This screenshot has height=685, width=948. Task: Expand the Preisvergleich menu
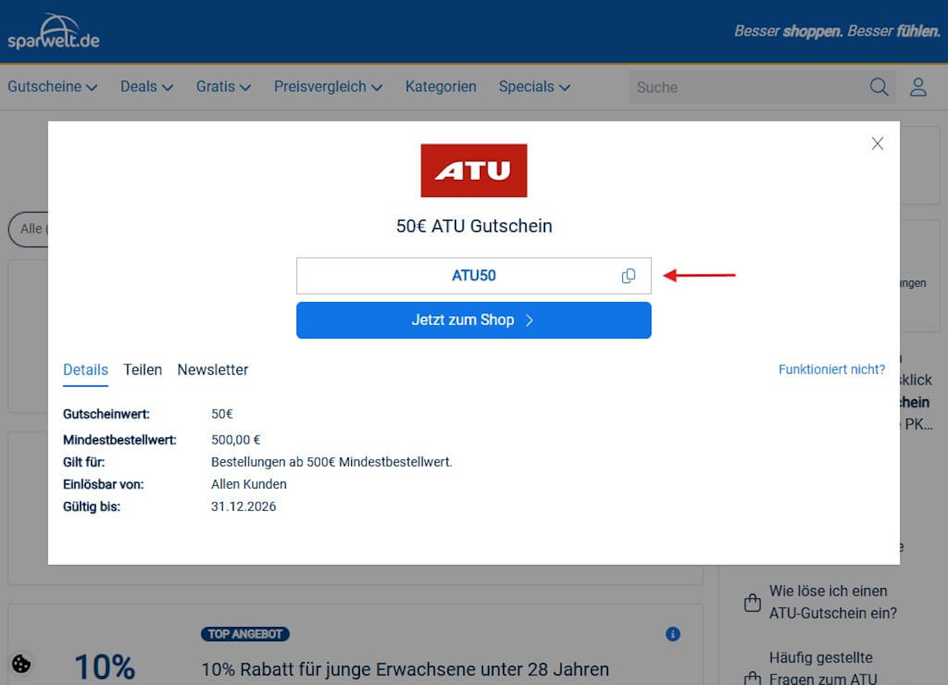pos(328,87)
